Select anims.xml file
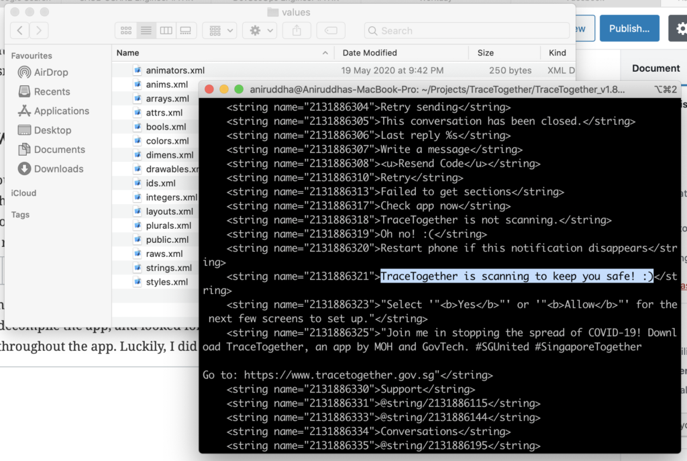 pyautogui.click(x=167, y=84)
